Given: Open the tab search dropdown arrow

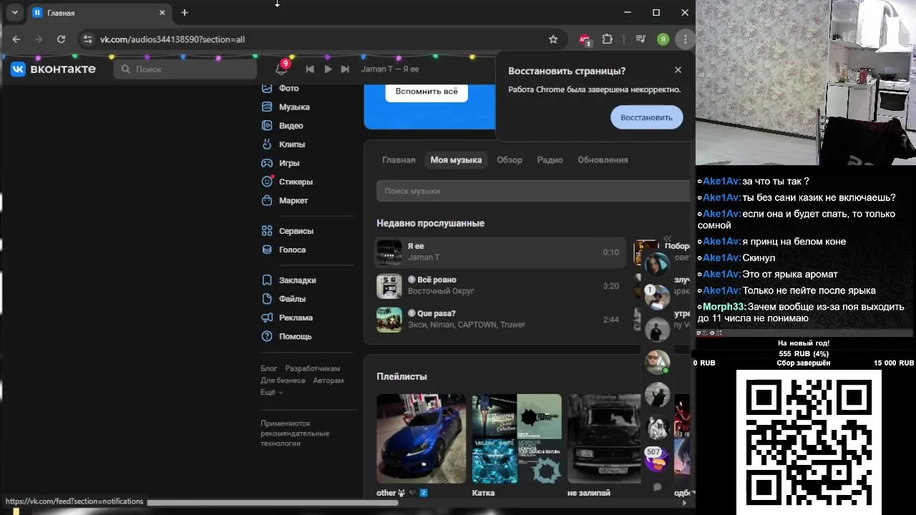Looking at the screenshot, I should pyautogui.click(x=14, y=13).
